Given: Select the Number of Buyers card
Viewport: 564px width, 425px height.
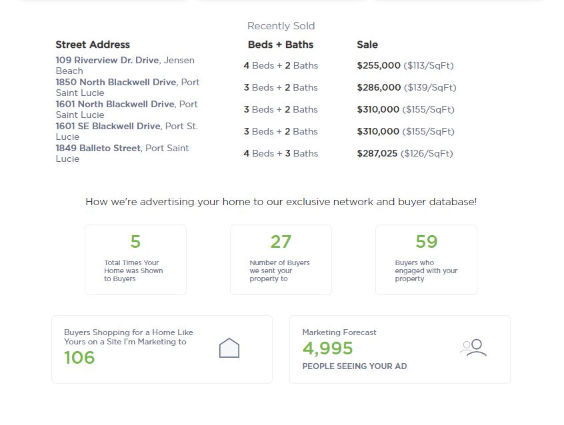Looking at the screenshot, I should tap(281, 260).
